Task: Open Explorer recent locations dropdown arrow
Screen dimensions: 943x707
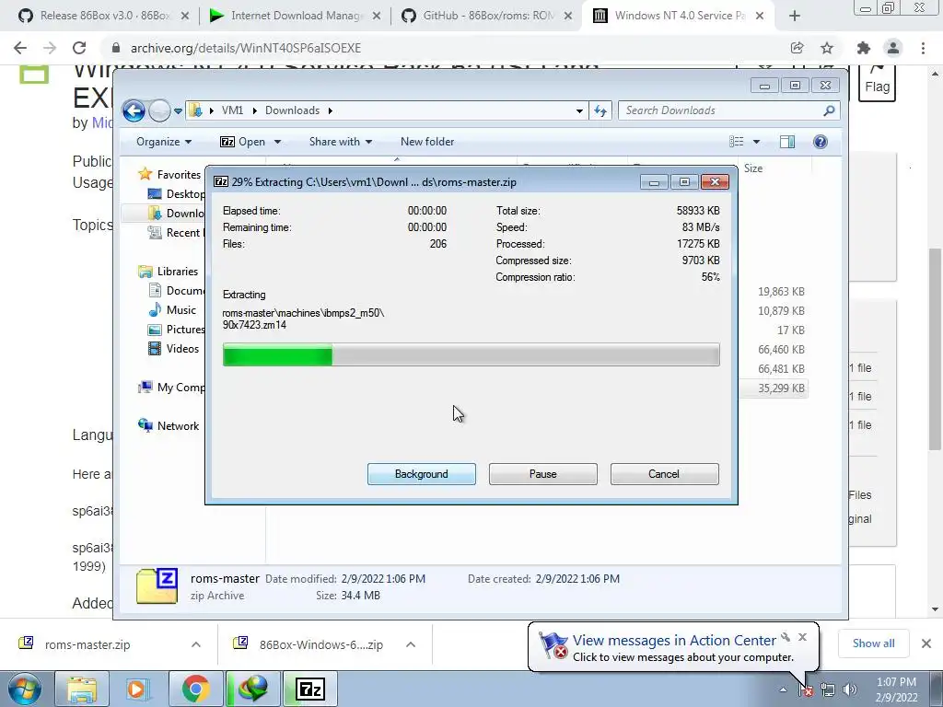Action: point(178,110)
